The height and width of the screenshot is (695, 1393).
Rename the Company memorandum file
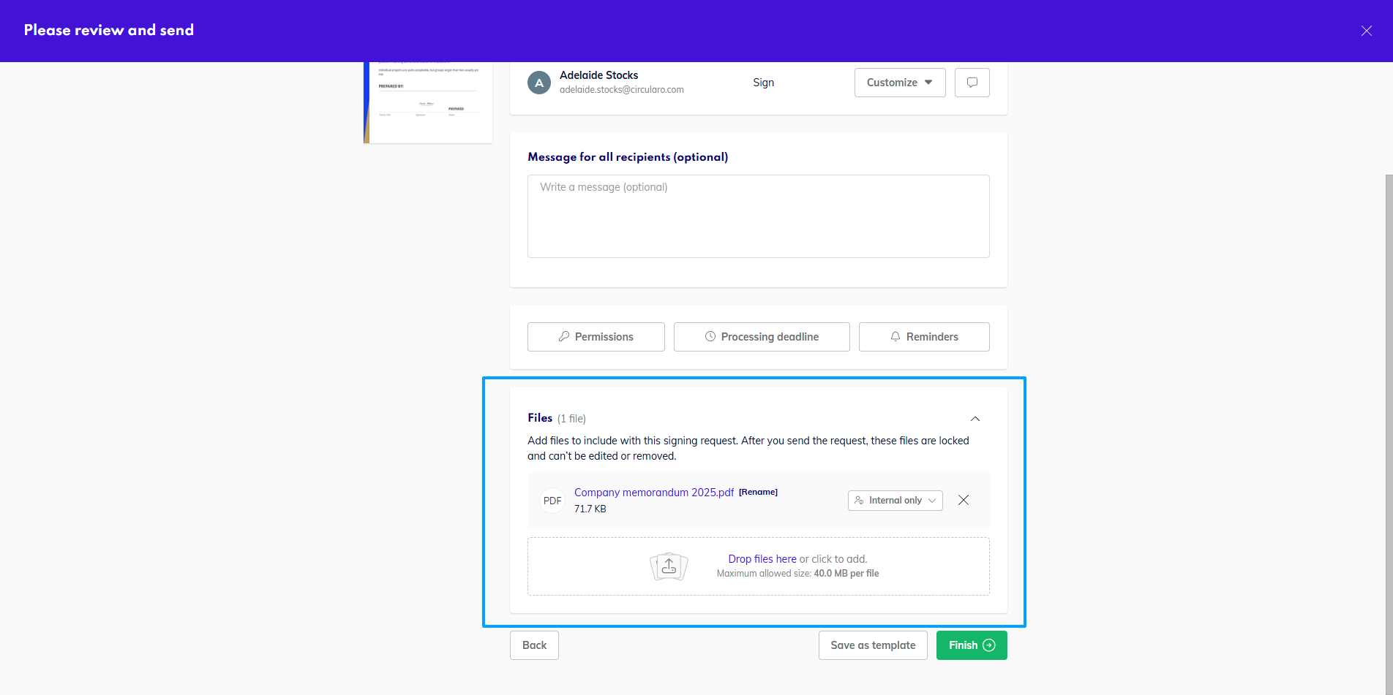[x=758, y=493]
